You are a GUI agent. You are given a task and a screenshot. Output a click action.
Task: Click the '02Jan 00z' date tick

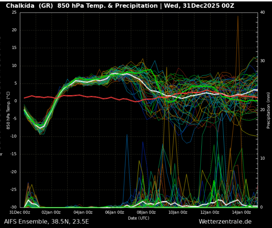(51, 212)
